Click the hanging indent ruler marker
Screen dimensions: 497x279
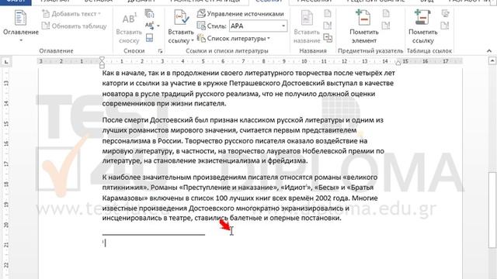pos(102,63)
